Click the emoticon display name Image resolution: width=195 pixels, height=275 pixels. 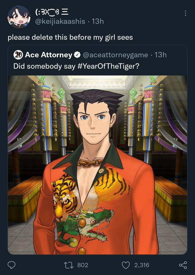tap(52, 12)
